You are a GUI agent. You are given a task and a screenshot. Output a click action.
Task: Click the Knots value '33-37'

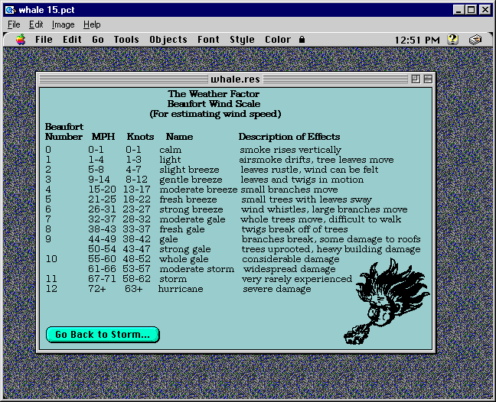click(137, 229)
